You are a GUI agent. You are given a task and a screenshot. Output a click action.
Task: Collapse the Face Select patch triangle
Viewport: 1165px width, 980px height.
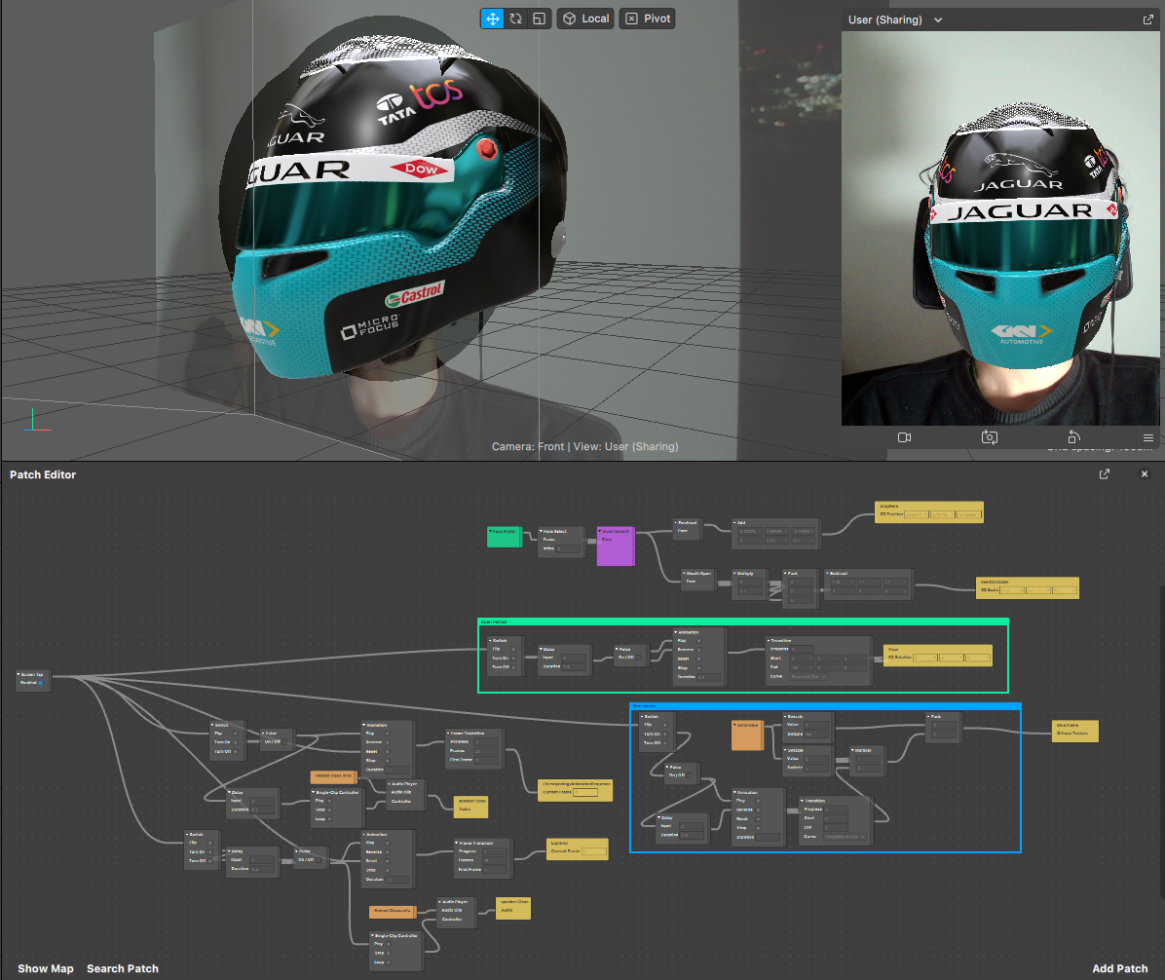pyautogui.click(x=543, y=531)
